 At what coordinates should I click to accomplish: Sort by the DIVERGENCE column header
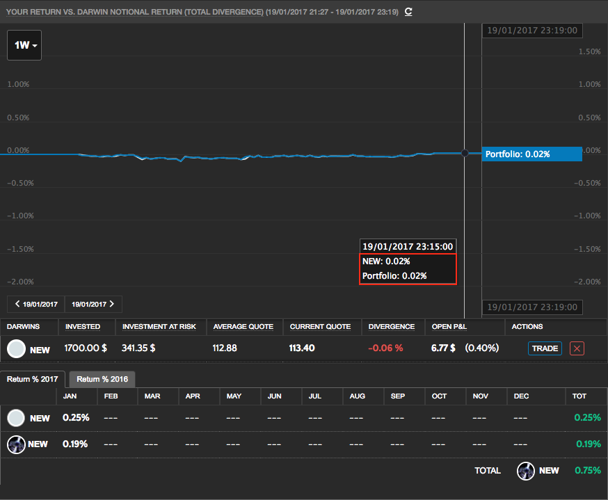pos(392,326)
